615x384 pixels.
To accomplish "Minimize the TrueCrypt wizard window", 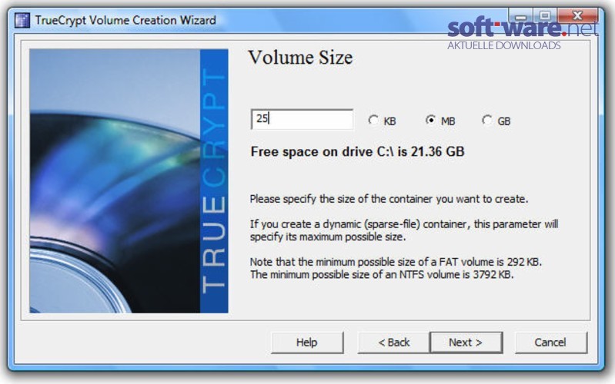I will pos(520,16).
